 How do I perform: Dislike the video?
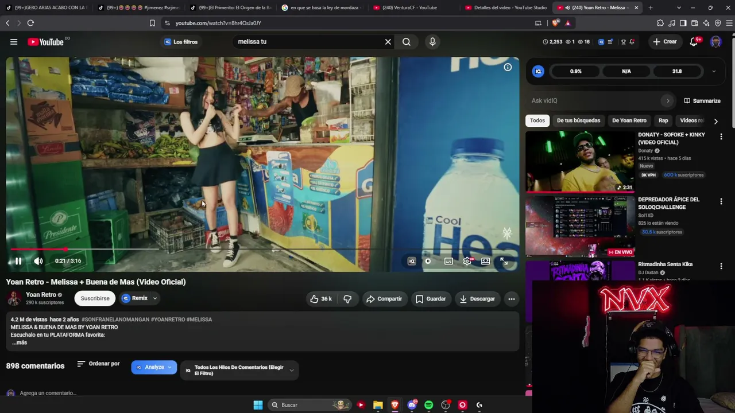pyautogui.click(x=347, y=299)
